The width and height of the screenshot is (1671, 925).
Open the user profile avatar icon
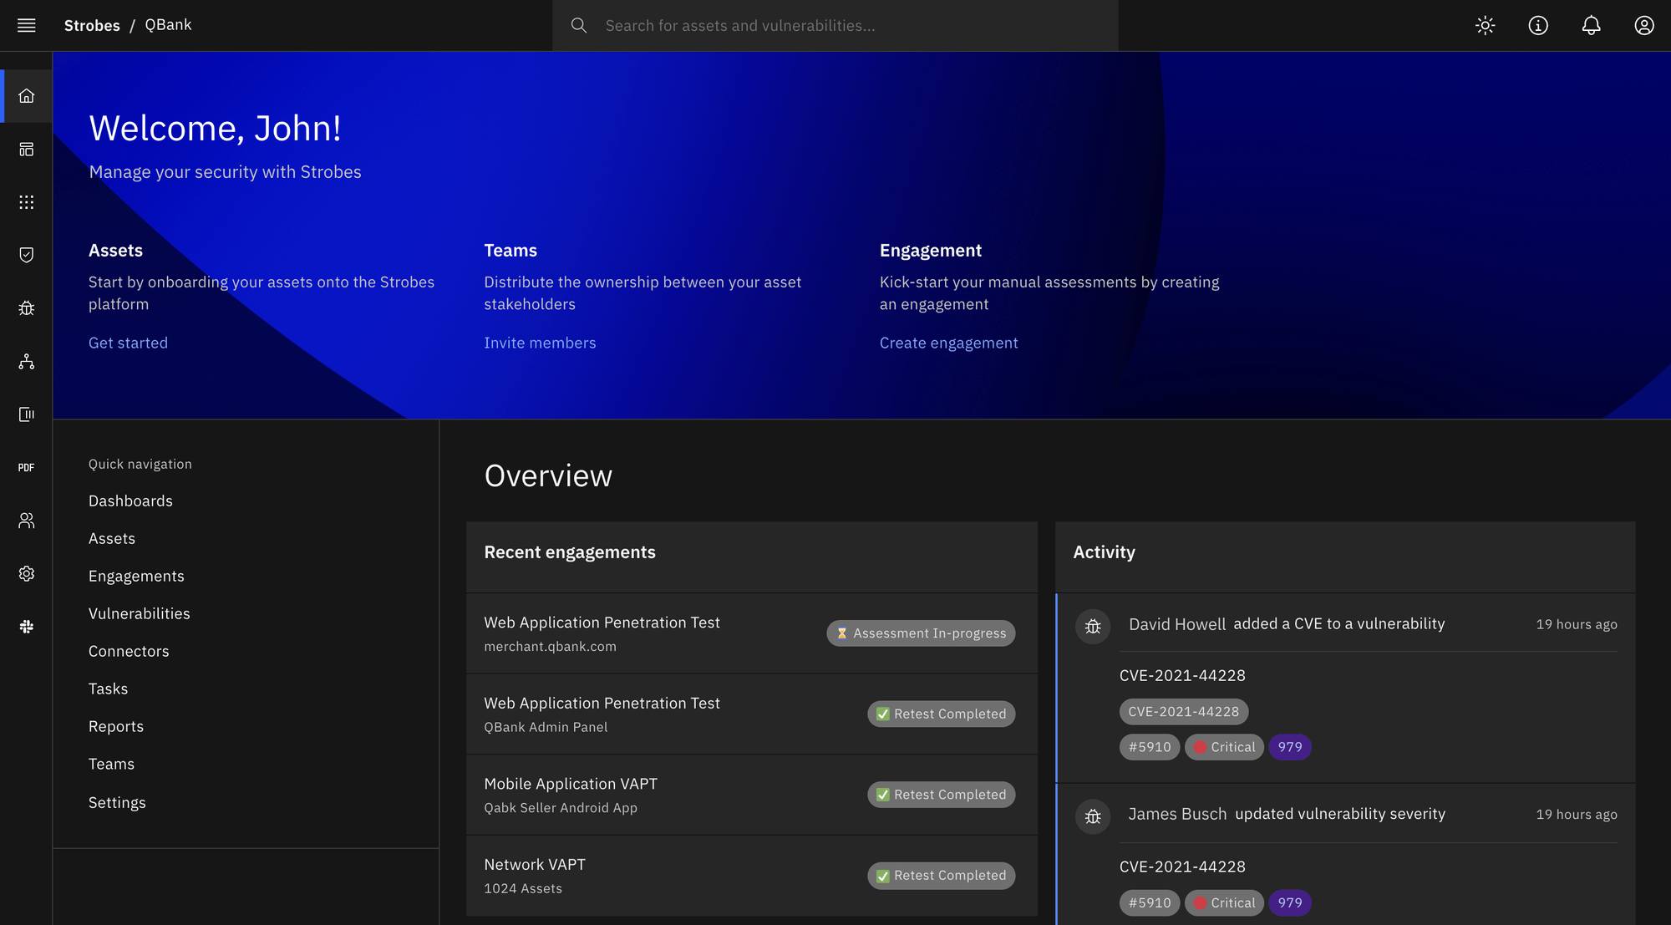pyautogui.click(x=1643, y=25)
